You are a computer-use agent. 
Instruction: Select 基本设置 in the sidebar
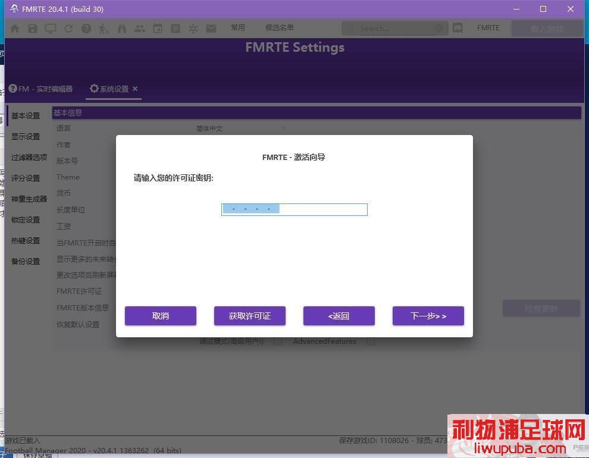(x=26, y=115)
